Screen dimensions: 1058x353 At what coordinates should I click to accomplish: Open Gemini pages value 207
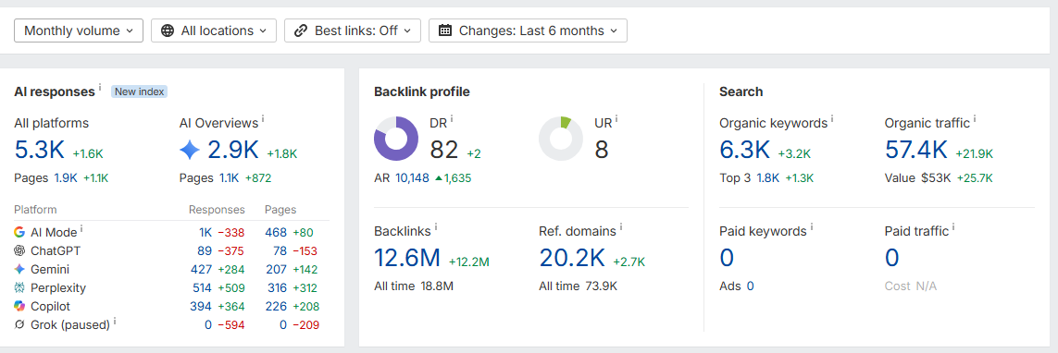point(276,270)
